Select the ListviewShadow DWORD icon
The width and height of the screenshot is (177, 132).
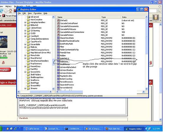tap(58, 70)
